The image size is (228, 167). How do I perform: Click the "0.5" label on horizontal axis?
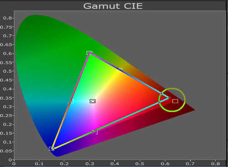[x=140, y=164]
